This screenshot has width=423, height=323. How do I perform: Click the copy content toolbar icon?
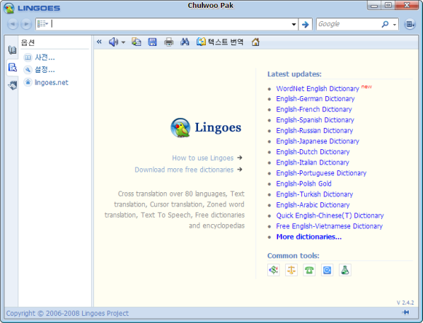tap(137, 42)
